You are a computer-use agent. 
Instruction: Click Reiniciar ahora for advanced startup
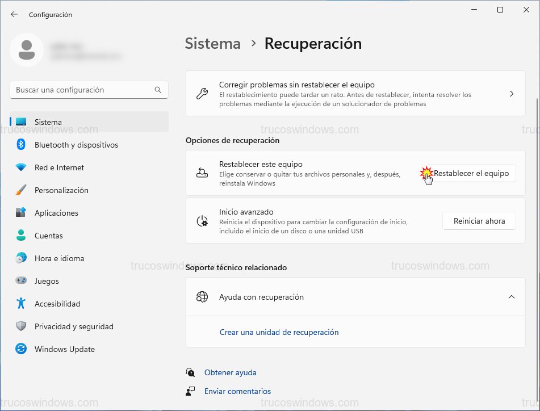click(x=479, y=221)
